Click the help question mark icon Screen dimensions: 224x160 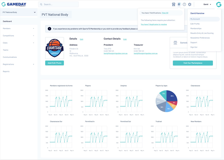184,5
